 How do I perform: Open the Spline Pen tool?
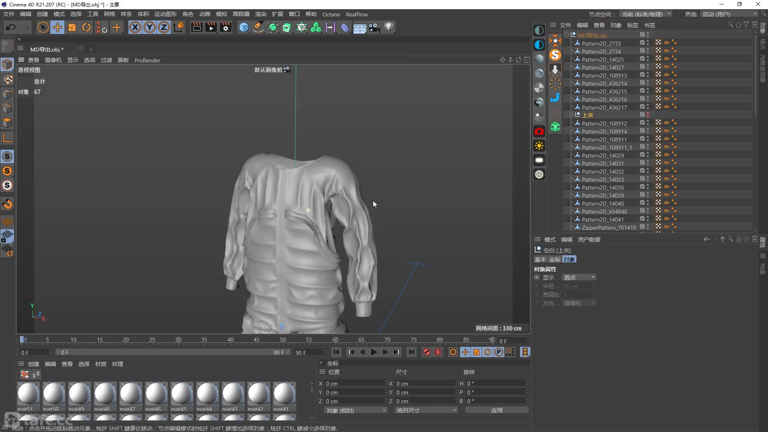[258, 27]
